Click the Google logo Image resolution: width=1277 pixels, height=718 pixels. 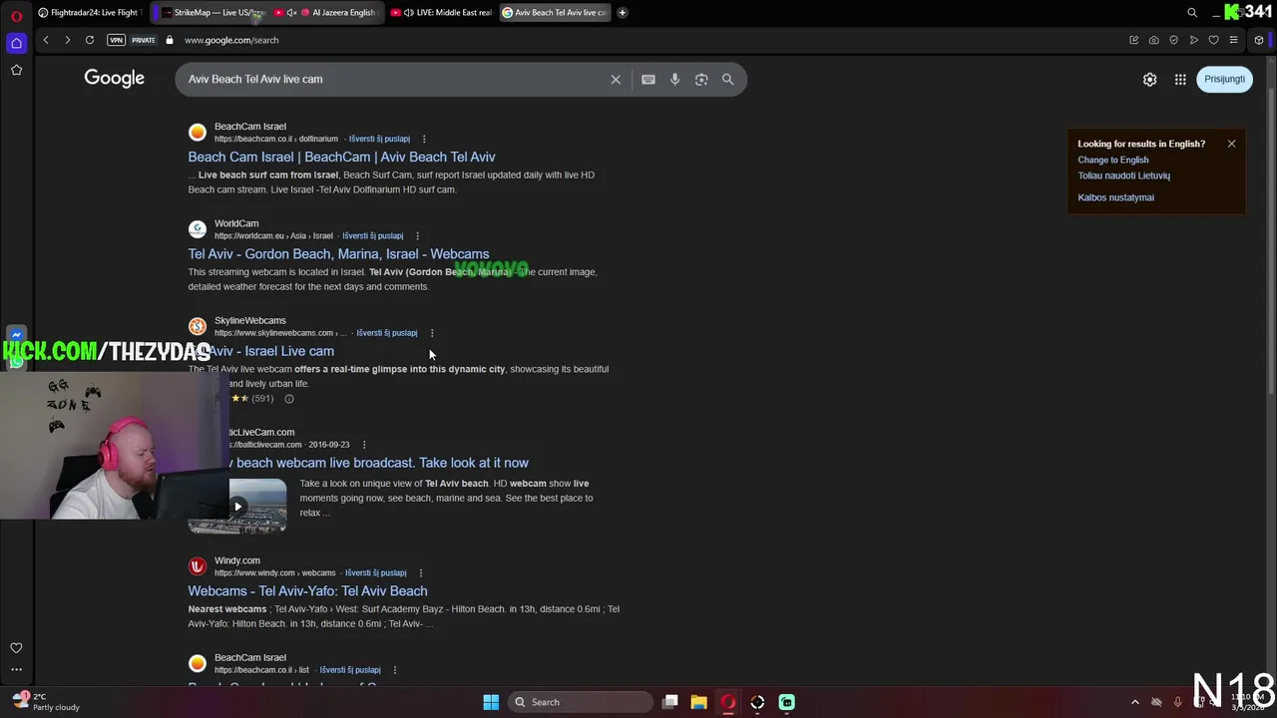pyautogui.click(x=115, y=79)
